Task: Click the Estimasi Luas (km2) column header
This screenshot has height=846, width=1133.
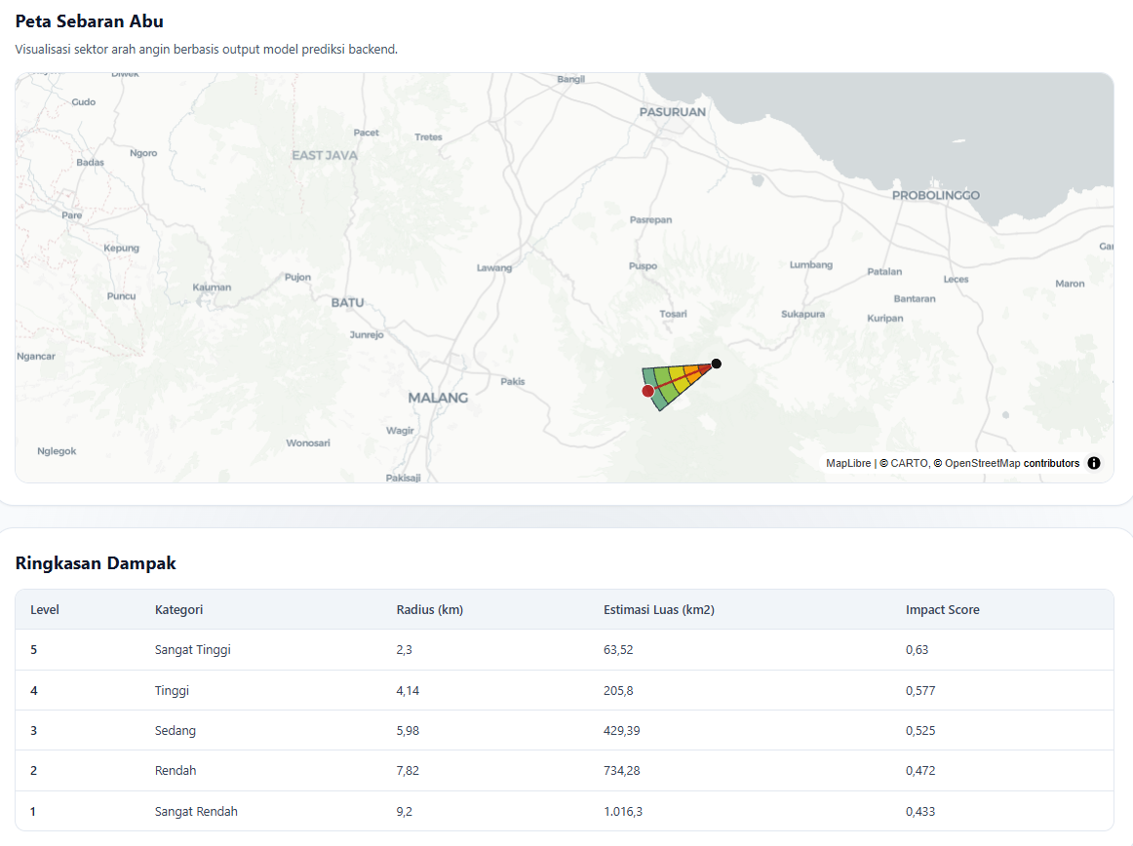Action: (x=659, y=610)
